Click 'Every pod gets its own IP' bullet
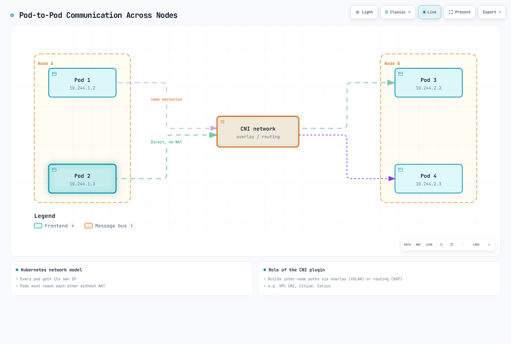Image resolution: width=511 pixels, height=344 pixels. point(48,279)
